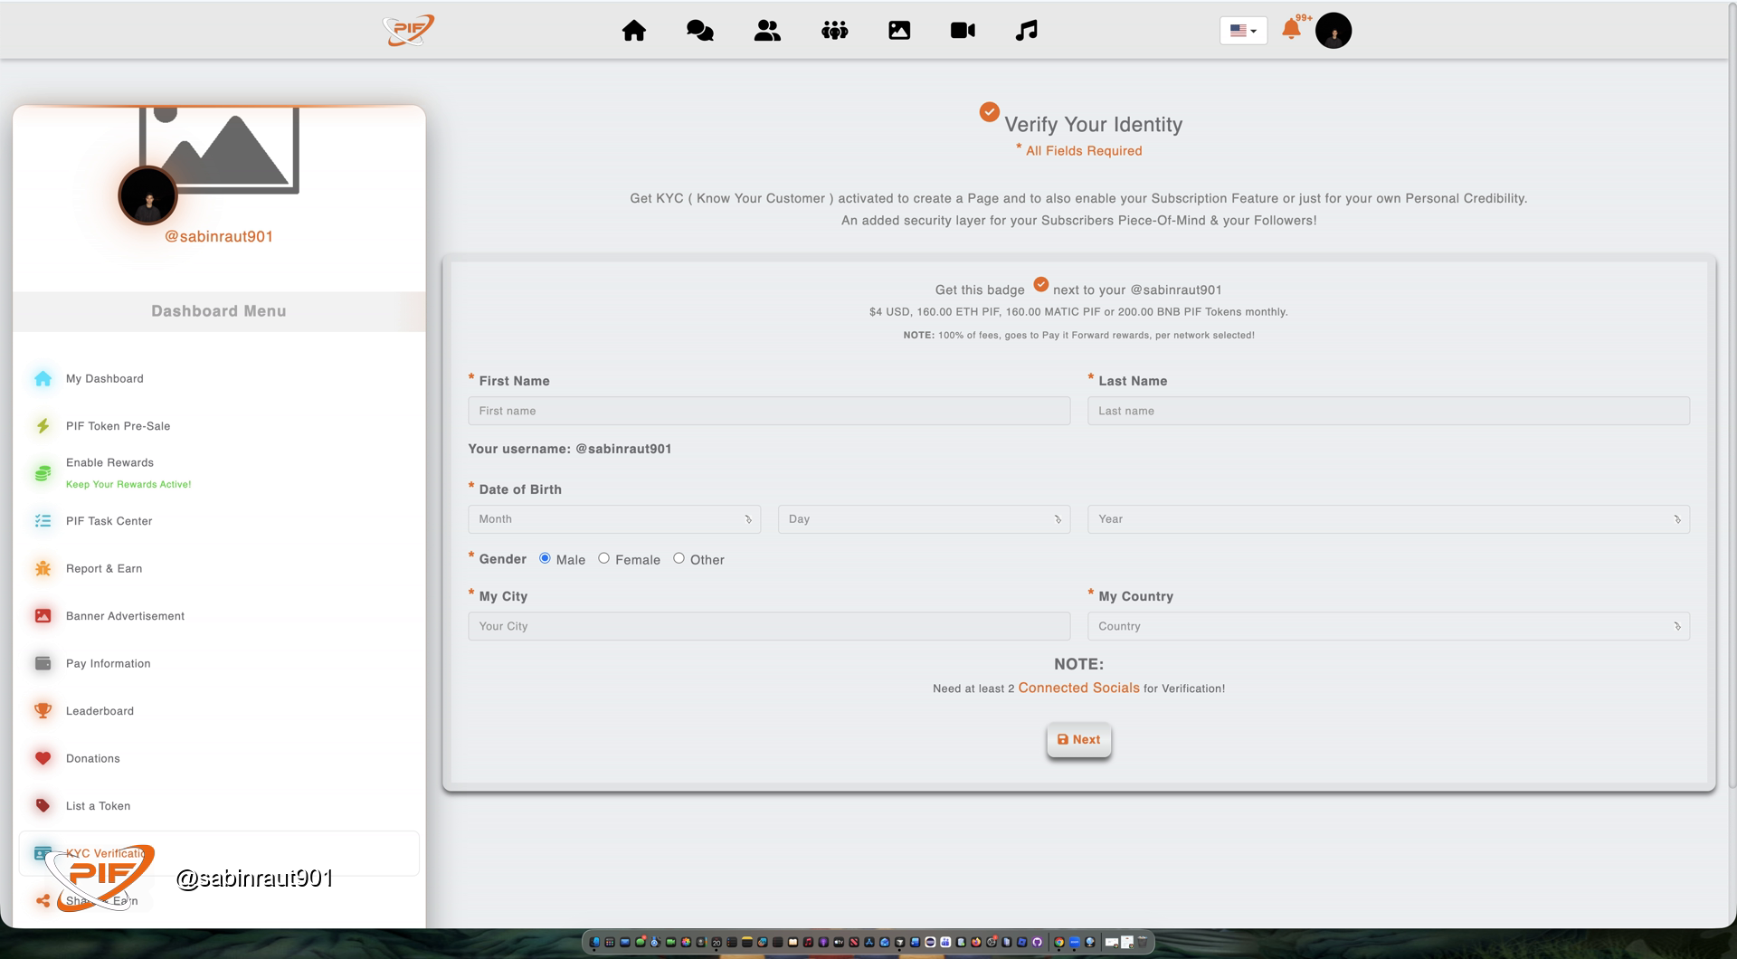Open Donations from the Dashboard Menu
Viewport: 1737px width, 959px height.
(92, 758)
